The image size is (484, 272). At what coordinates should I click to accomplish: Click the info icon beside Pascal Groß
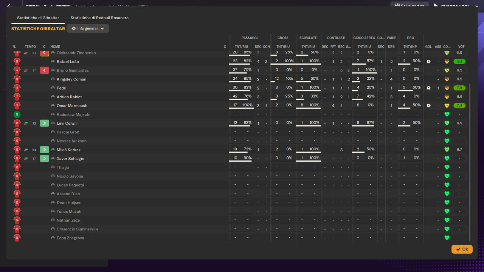pyautogui.click(x=53, y=132)
